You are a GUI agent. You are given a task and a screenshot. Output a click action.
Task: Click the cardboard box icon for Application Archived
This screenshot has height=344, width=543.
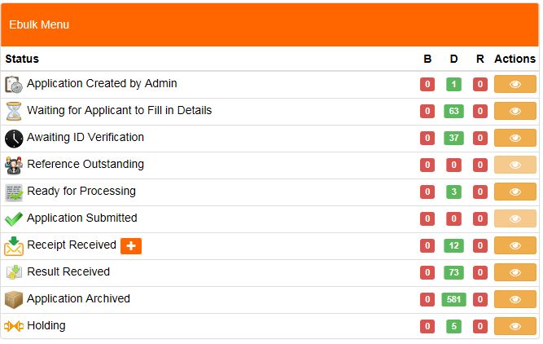tap(14, 300)
